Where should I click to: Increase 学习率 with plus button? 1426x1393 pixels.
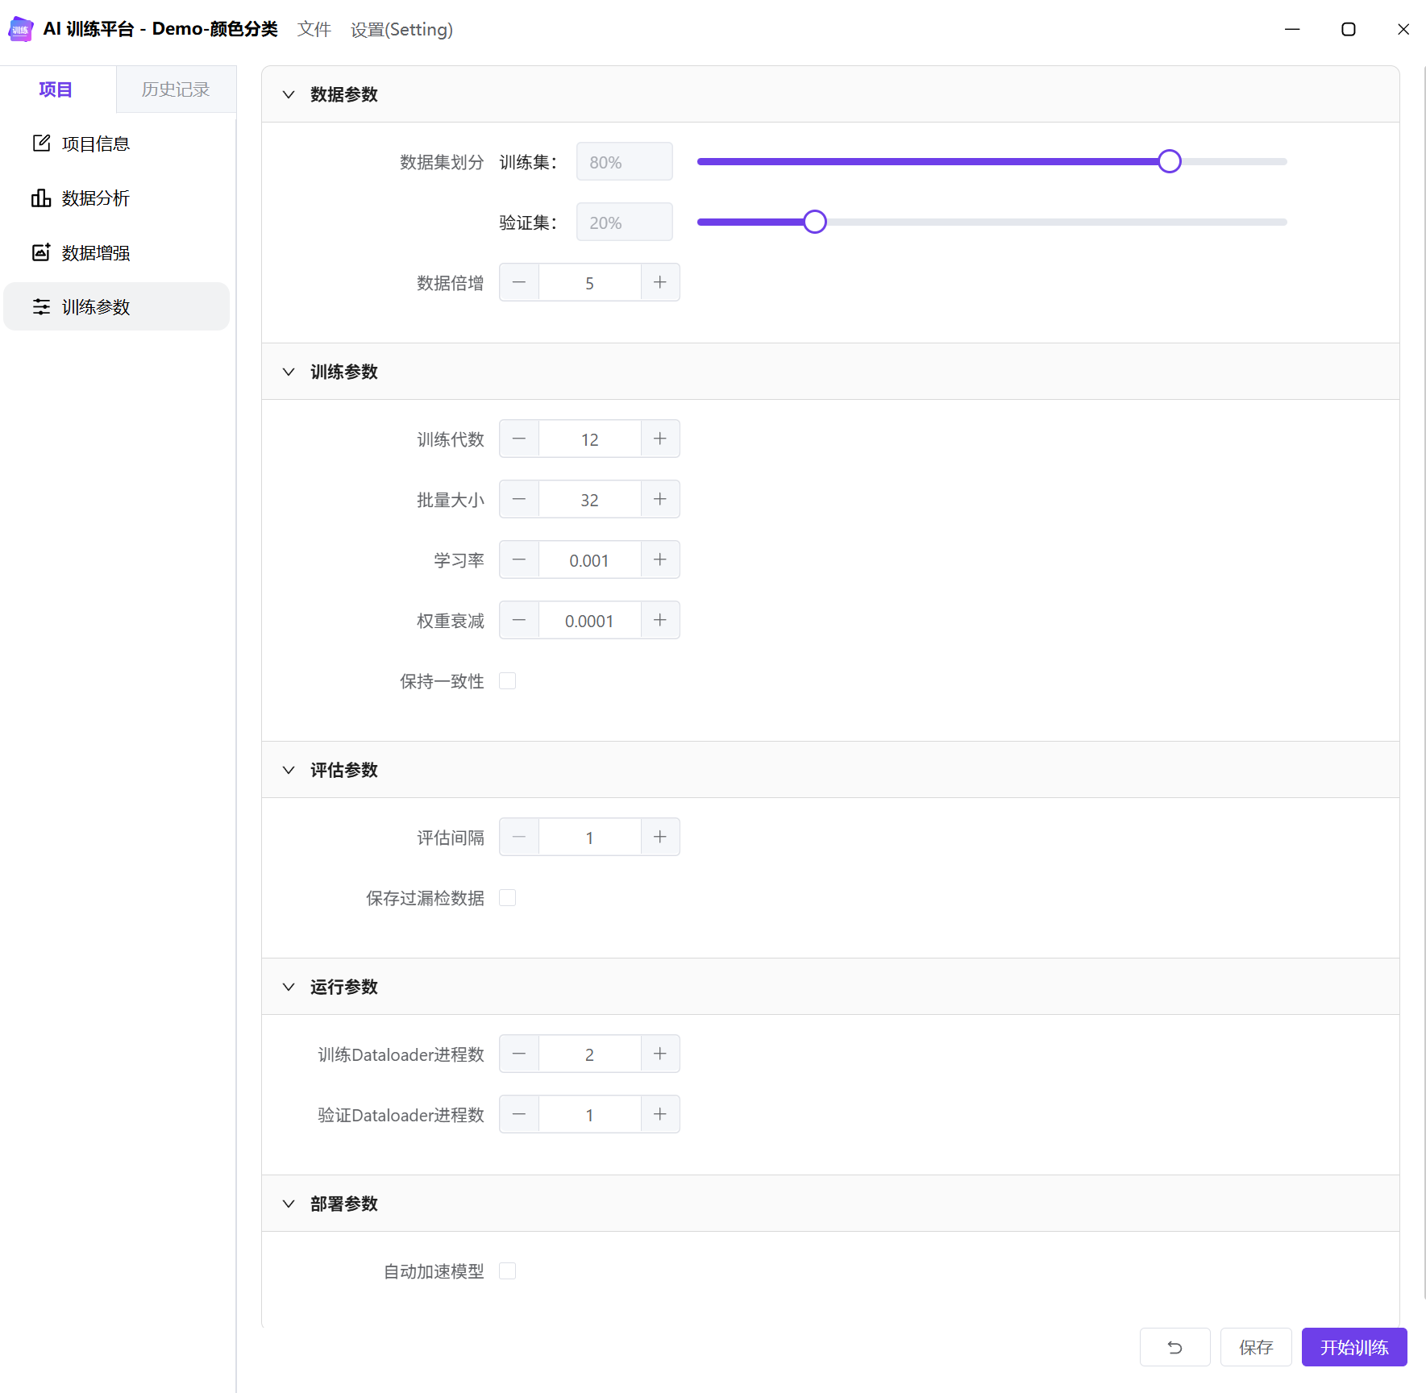[660, 560]
